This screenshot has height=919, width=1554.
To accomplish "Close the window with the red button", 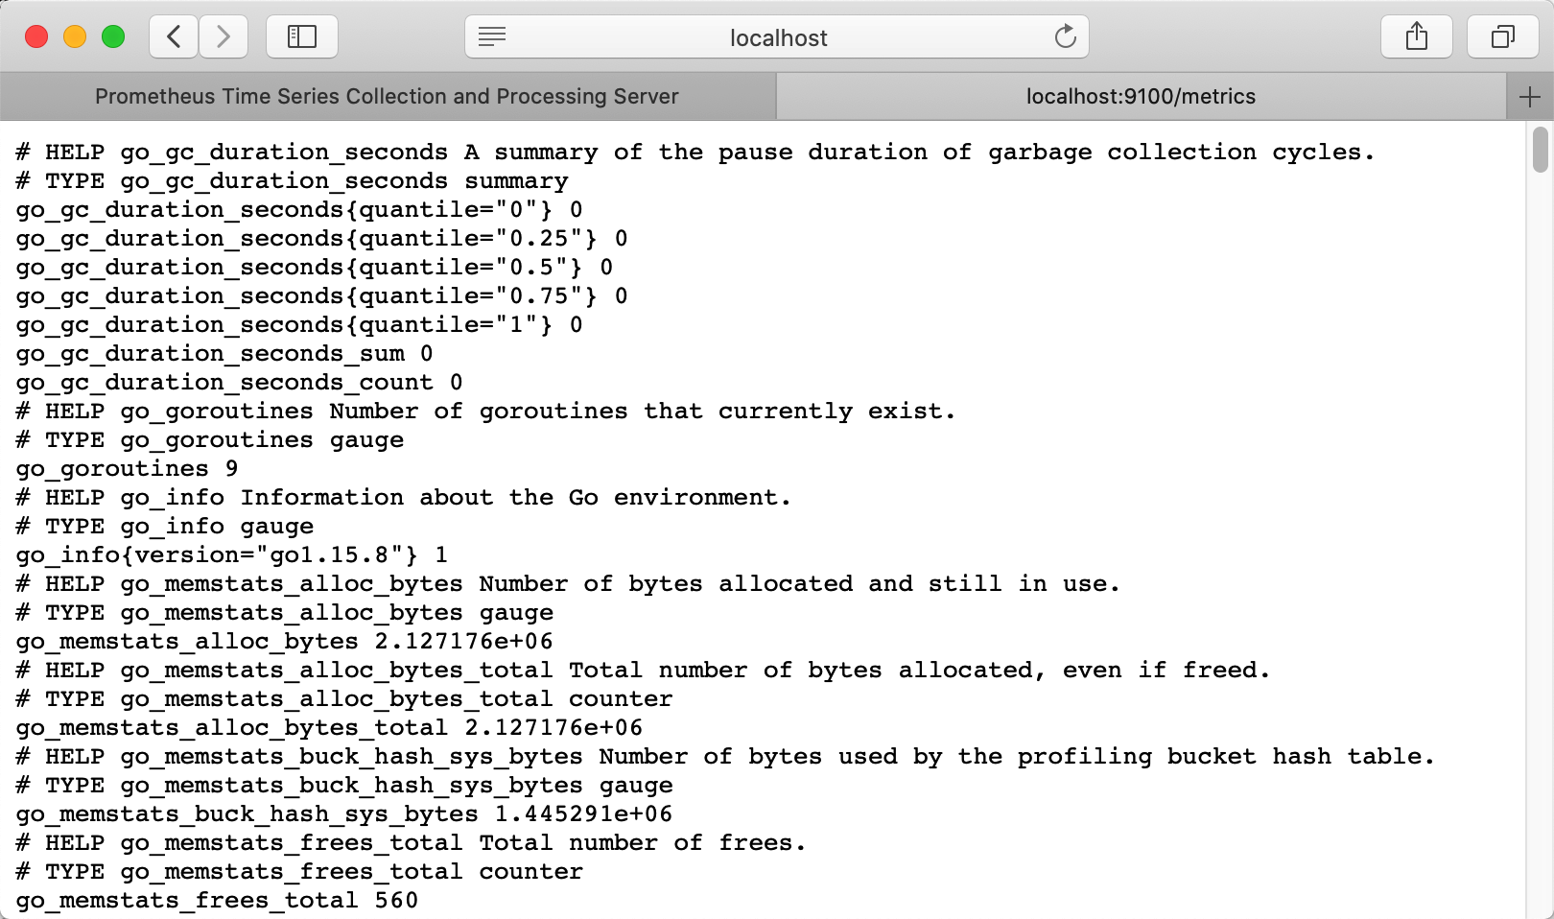I will (36, 37).
